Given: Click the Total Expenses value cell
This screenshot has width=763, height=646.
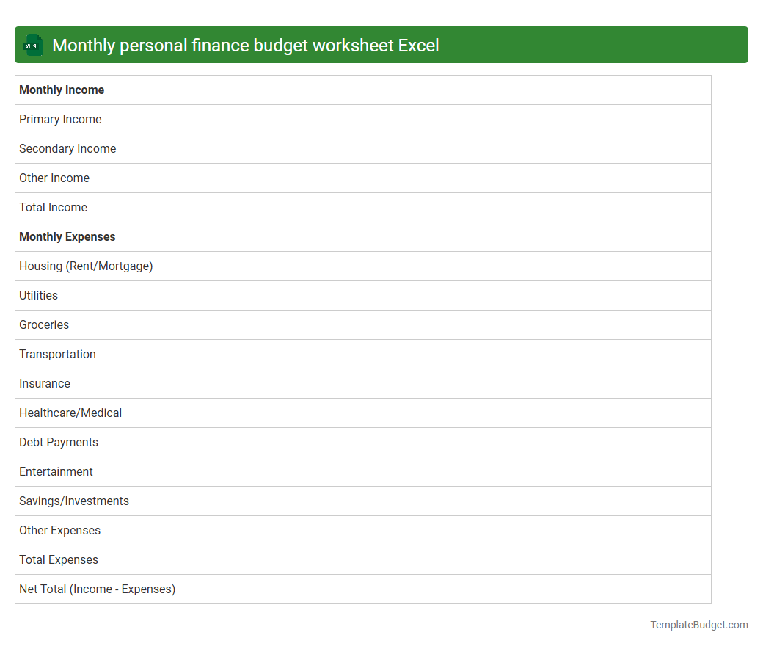Looking at the screenshot, I should point(694,559).
